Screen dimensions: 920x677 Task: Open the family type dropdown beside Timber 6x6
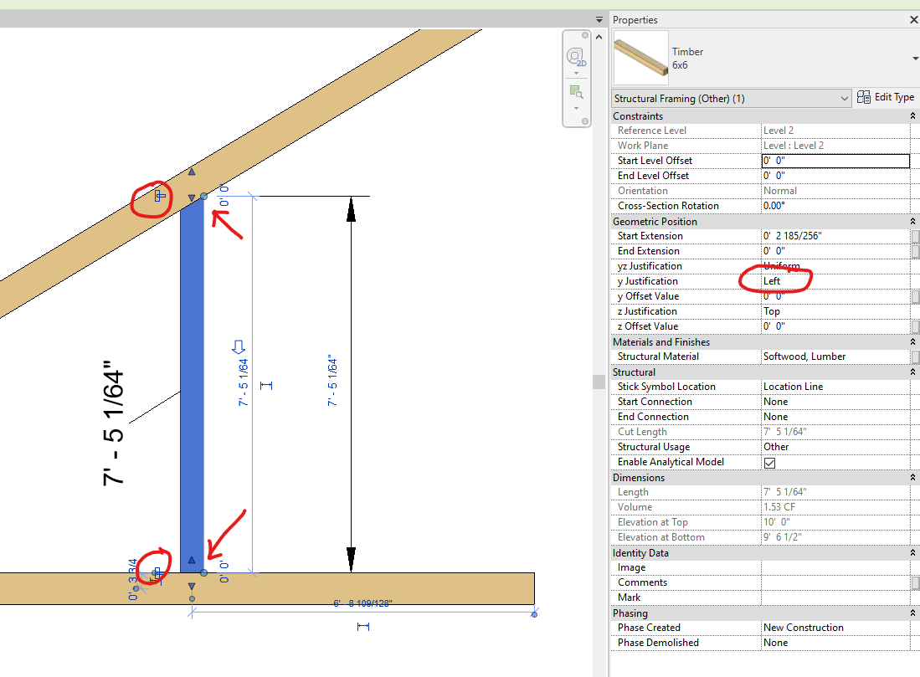click(915, 58)
